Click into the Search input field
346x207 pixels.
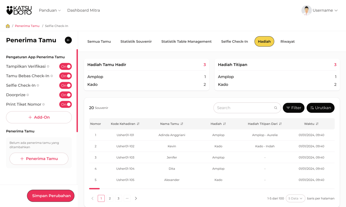[244, 108]
